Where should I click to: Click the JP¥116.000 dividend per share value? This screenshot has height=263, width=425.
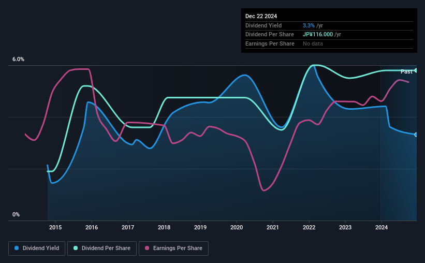[x=318, y=35]
